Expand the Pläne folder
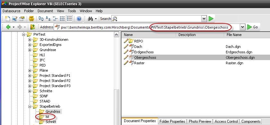 click(30, 70)
